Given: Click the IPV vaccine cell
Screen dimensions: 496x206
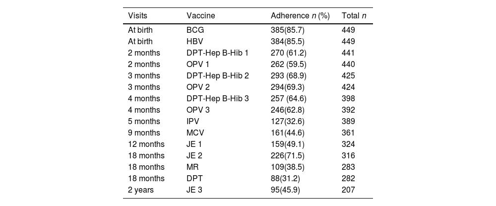Looking at the screenshot, I should tap(193, 121).
